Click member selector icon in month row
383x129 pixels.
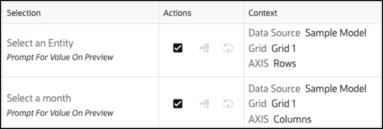(204, 104)
